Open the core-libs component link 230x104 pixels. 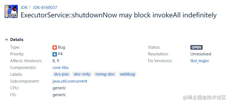coord(60,68)
